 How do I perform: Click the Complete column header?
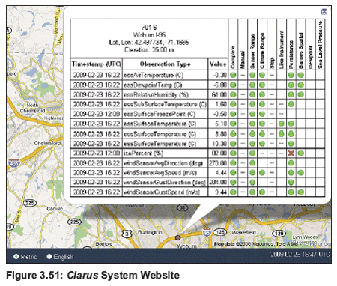coord(233,57)
